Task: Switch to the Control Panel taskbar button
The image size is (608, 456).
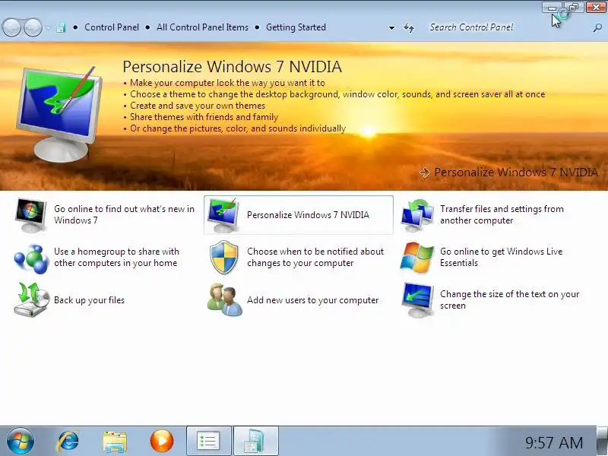Action: pos(256,441)
